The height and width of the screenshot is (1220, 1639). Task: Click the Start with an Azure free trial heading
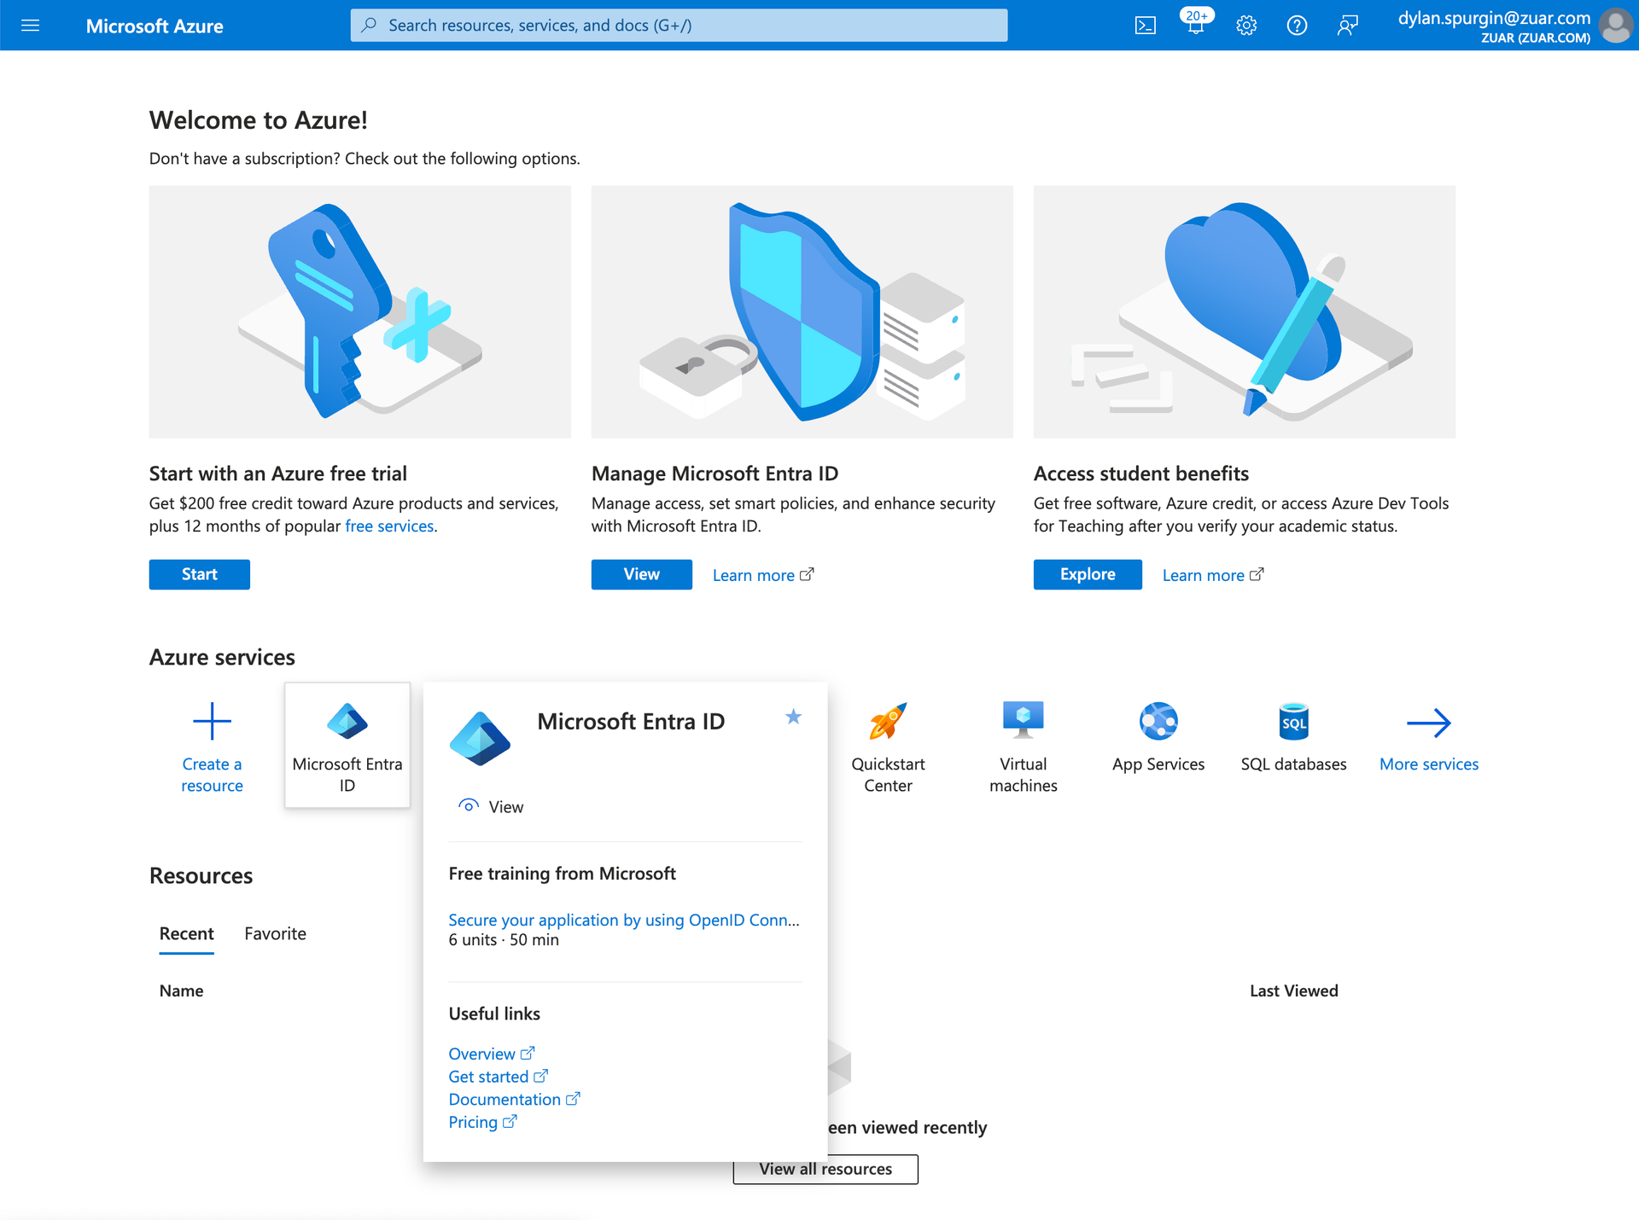tap(278, 473)
